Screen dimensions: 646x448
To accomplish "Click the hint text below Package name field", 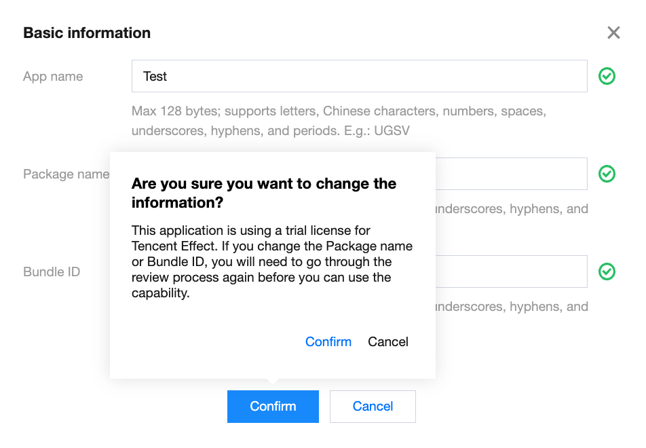I will (512, 209).
